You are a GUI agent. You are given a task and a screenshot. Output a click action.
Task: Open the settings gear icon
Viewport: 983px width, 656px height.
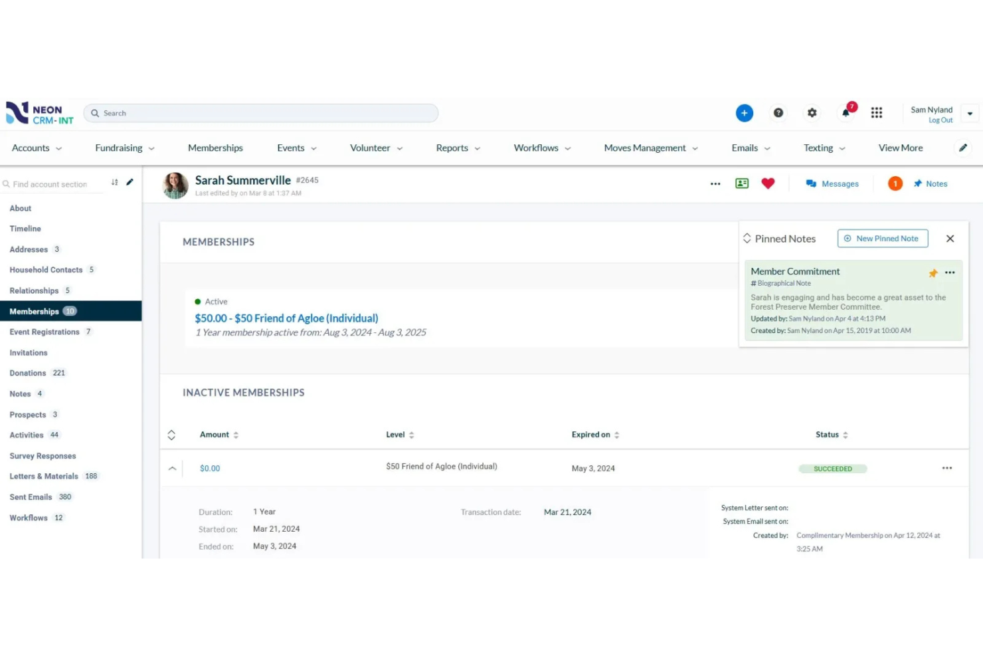[x=812, y=112]
